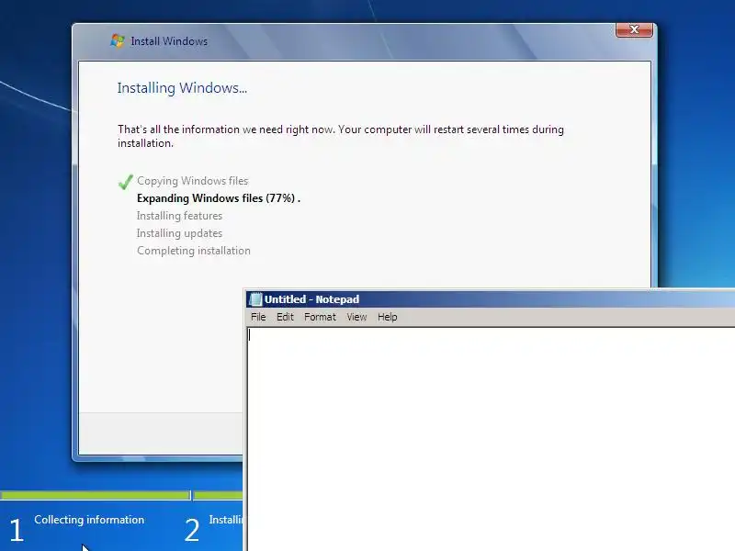Click the stage number 2 at bottom
The height and width of the screenshot is (551, 735).
point(192,530)
